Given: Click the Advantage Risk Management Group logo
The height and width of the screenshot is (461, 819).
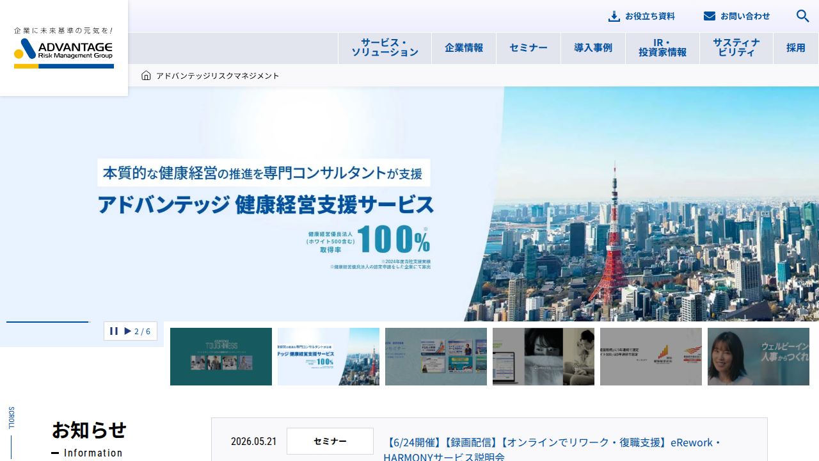Looking at the screenshot, I should (x=63, y=48).
